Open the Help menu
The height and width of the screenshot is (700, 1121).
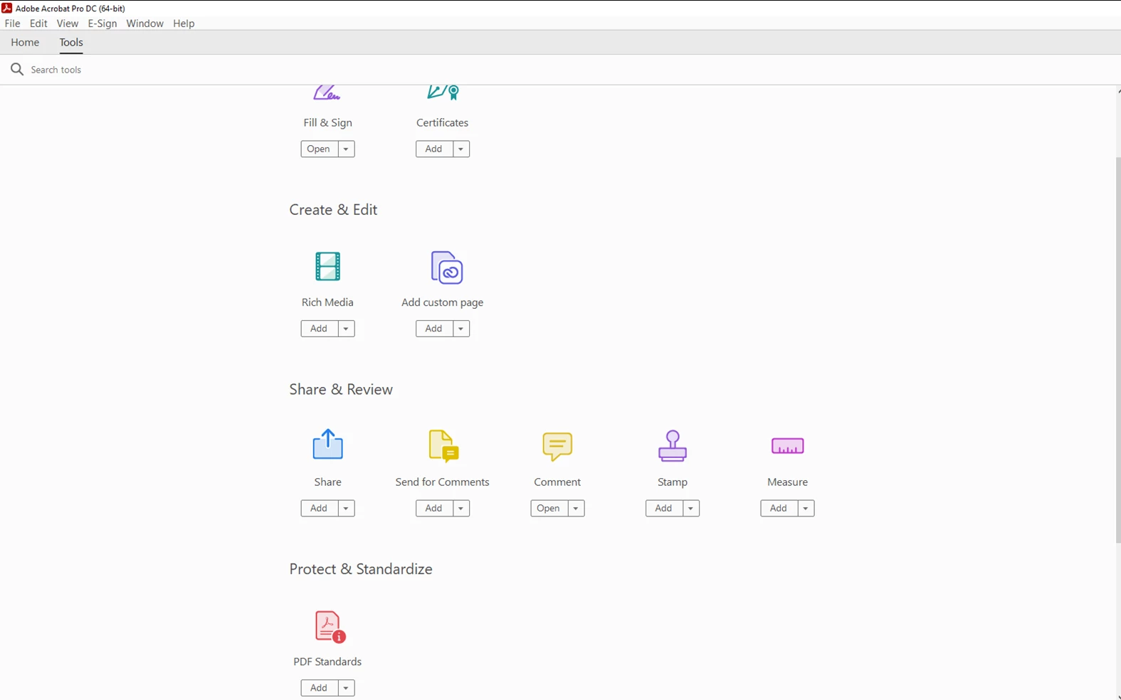pyautogui.click(x=184, y=23)
